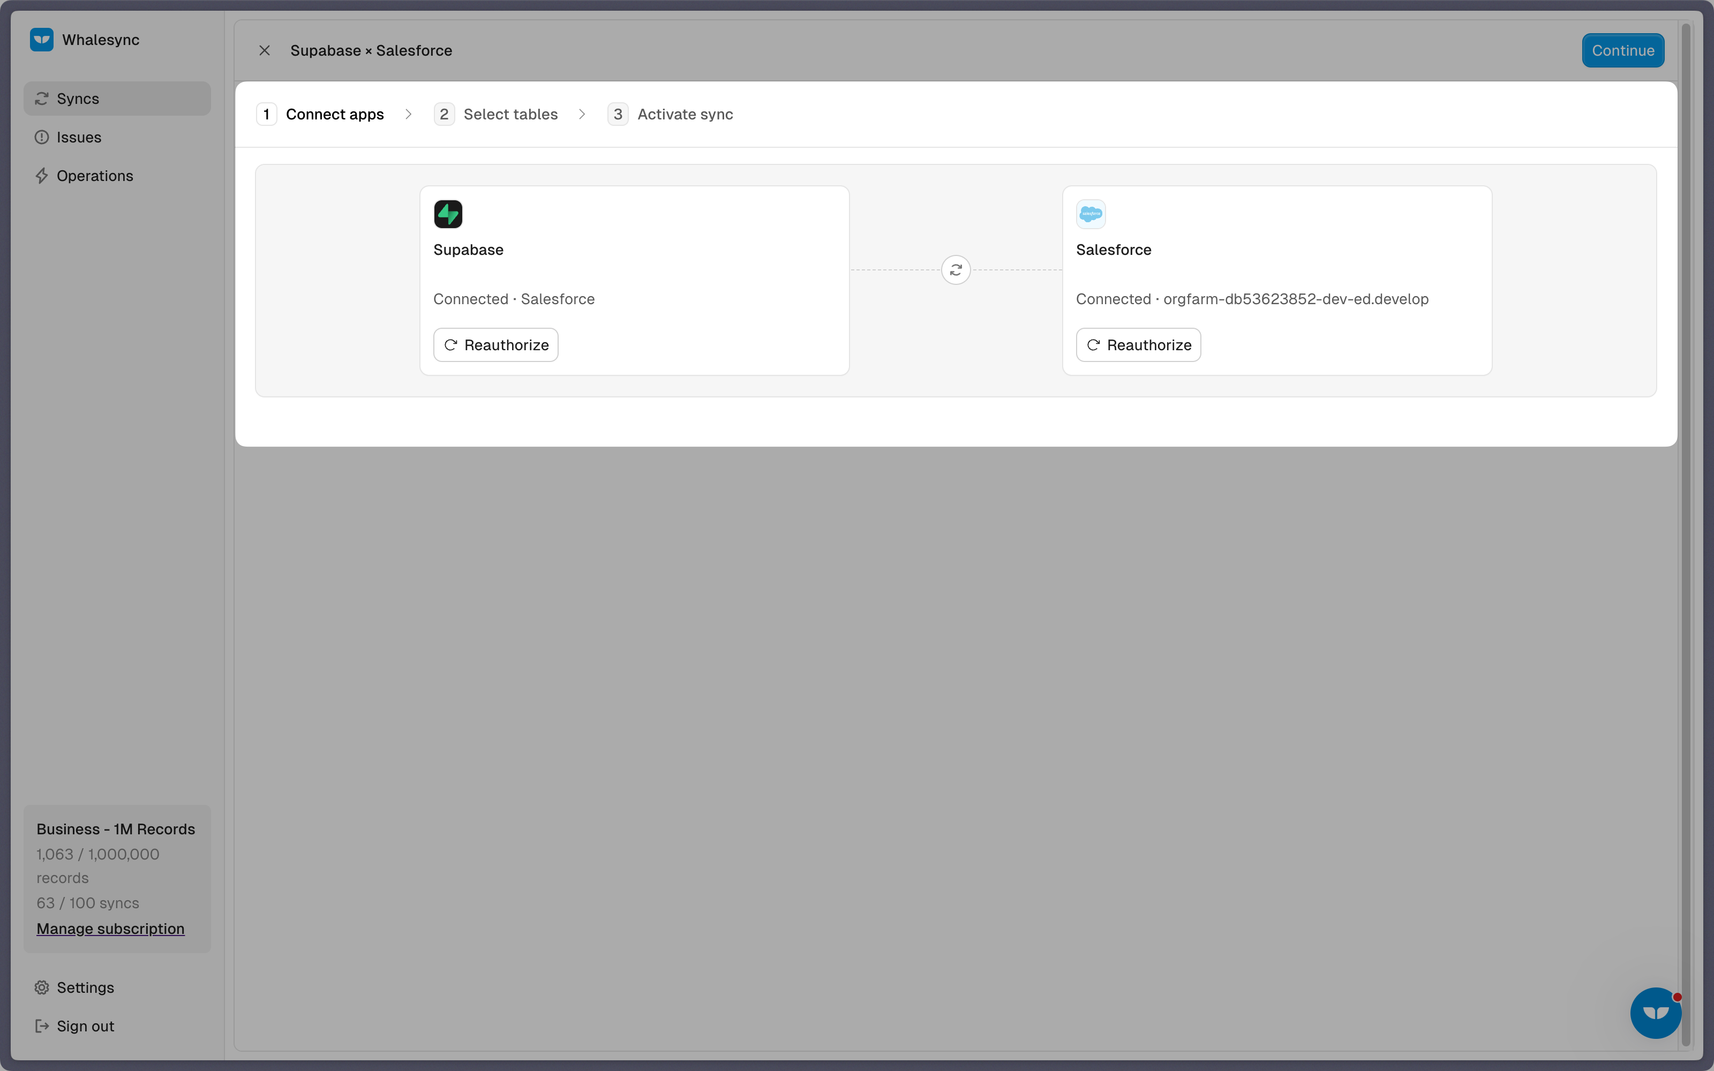Screen dimensions: 1714x1071
Task: Click the step number 2 badge
Action: click(444, 114)
